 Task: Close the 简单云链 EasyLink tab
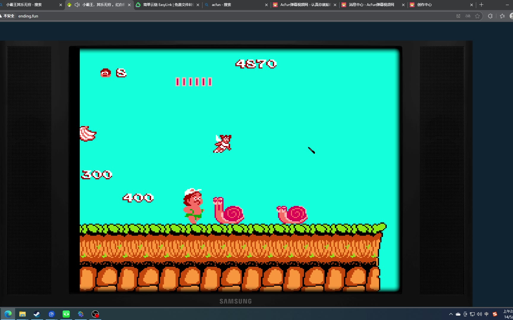pyautogui.click(x=198, y=5)
